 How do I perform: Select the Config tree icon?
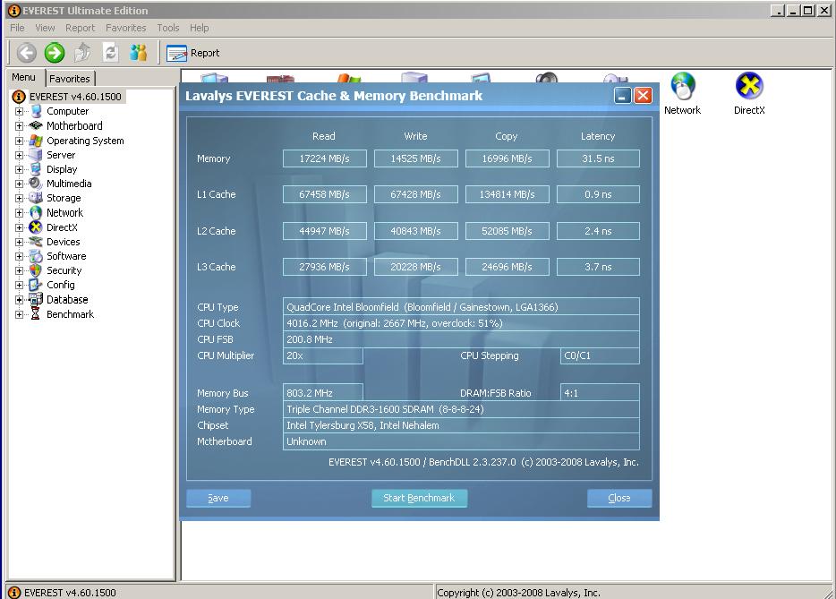pyautogui.click(x=36, y=285)
